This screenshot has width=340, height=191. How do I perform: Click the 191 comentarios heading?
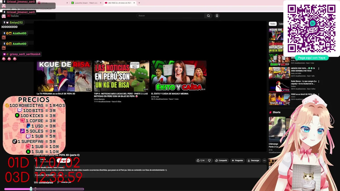point(43,183)
